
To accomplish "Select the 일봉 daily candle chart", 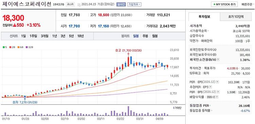I will click(x=136, y=36).
